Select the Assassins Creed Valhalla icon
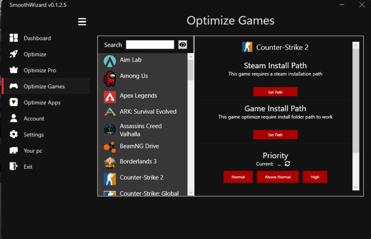Screen dimensions: 371x239 110,130
